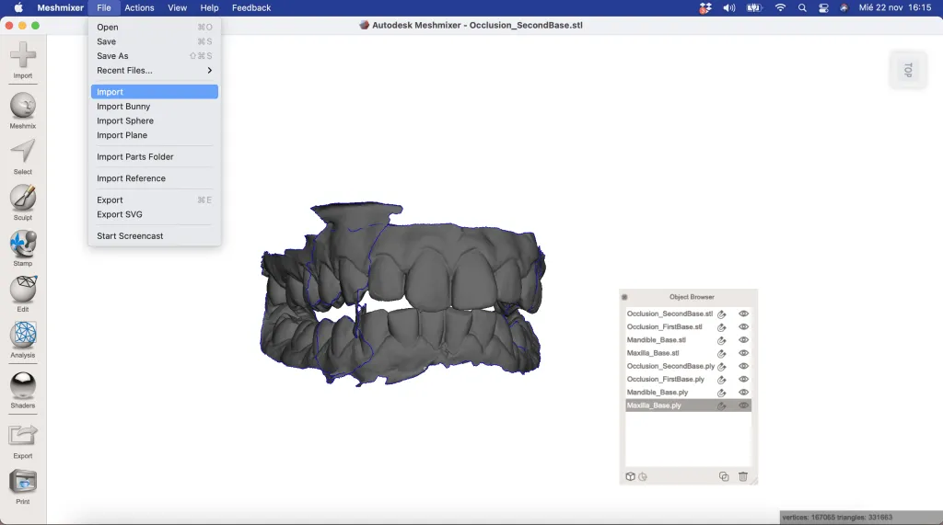Select Import Bunny menu entry
Screen dimensions: 943x525
tap(155, 107)
